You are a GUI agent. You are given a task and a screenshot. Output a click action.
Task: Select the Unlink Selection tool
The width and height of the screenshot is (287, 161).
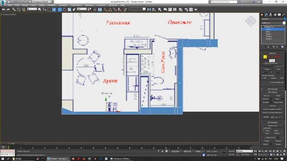(x=19, y=9)
